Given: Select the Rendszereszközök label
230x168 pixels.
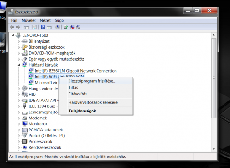Looking at the screenshot, I should (x=45, y=147).
